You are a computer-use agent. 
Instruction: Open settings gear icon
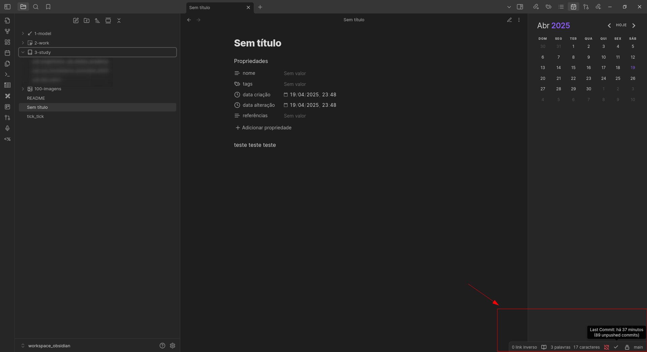(x=173, y=346)
